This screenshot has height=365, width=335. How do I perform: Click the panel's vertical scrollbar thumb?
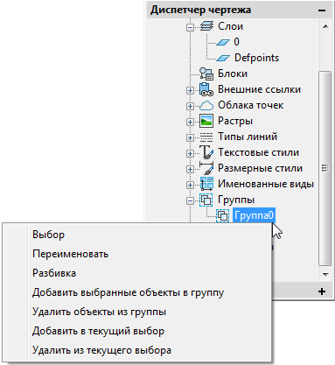tap(325, 168)
